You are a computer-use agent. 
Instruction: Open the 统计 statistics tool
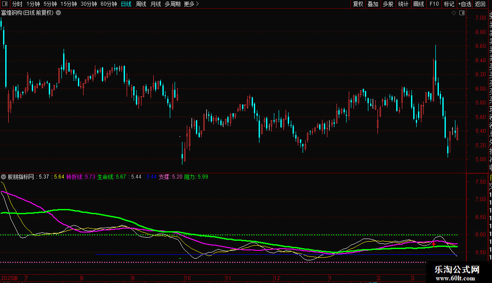tap(403, 4)
